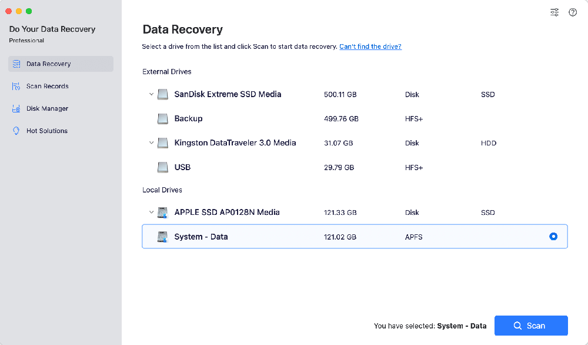Open the settings sliders icon in toolbar

click(x=554, y=12)
